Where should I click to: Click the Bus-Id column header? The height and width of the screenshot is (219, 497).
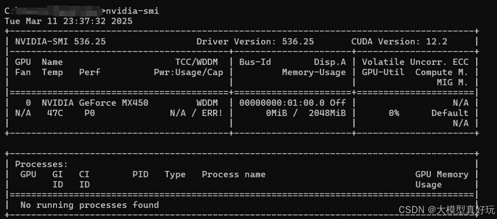(x=255, y=62)
